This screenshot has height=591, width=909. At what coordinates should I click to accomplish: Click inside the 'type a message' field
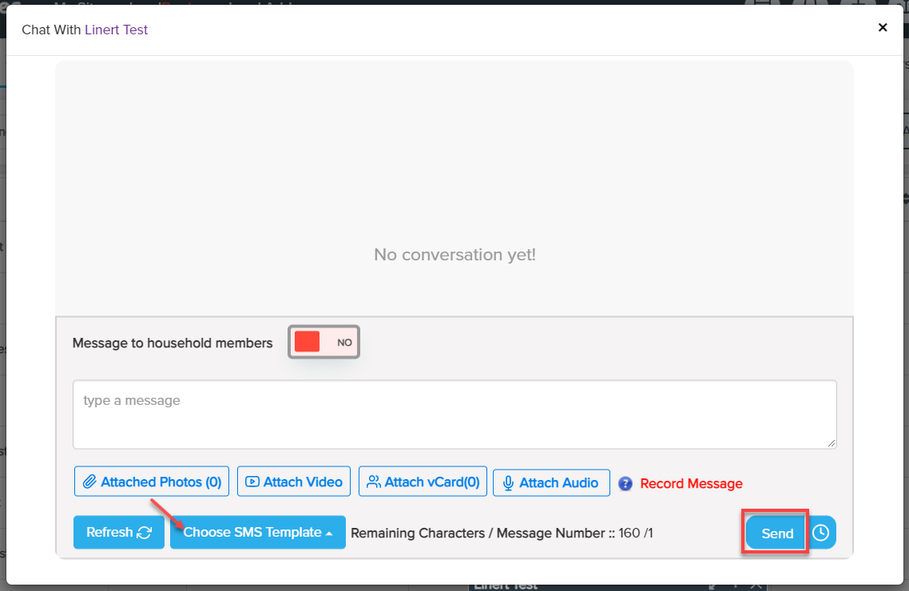click(x=454, y=414)
